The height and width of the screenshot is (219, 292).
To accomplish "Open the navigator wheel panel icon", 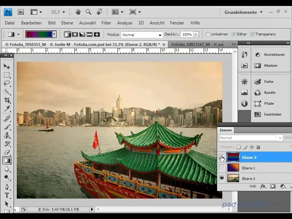I will (244, 81).
